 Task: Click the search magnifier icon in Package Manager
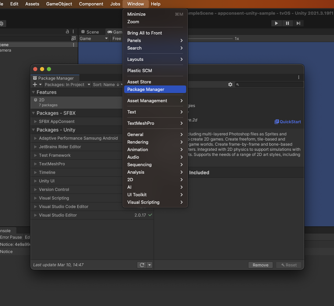(x=238, y=84)
